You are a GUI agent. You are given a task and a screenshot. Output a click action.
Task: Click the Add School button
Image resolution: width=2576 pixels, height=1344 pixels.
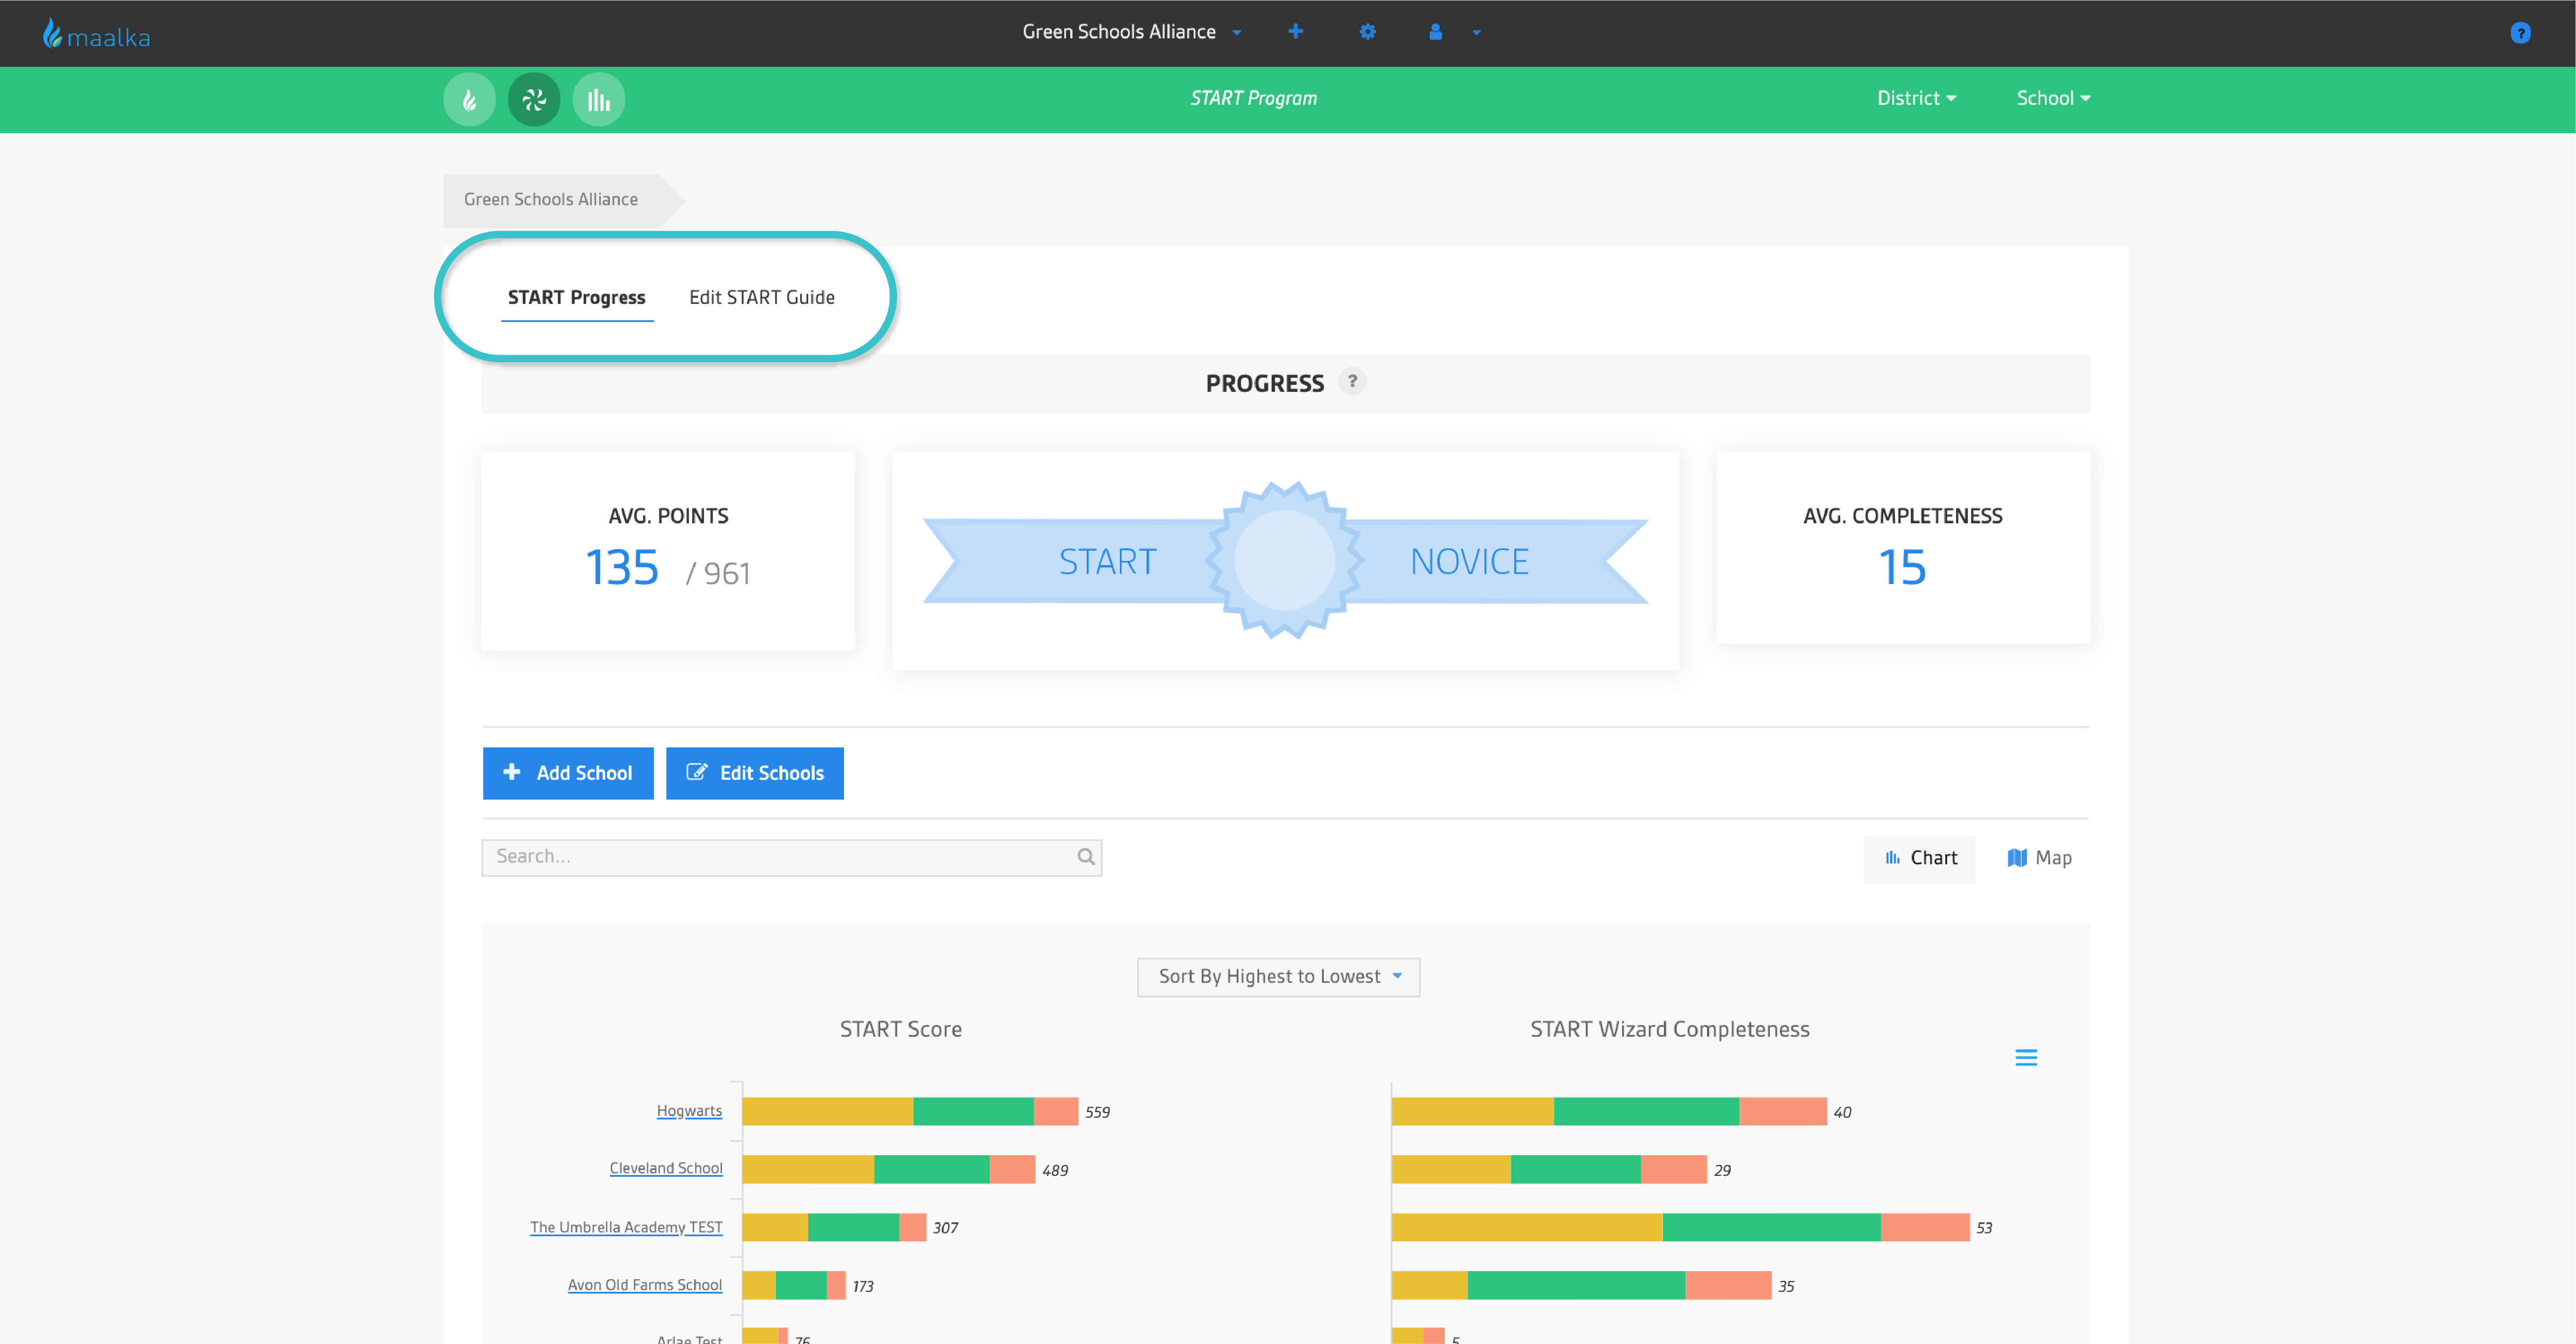point(568,772)
